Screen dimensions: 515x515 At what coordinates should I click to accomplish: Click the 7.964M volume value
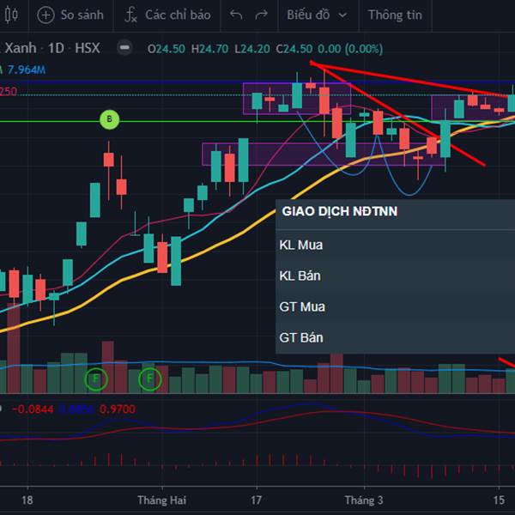tap(27, 70)
